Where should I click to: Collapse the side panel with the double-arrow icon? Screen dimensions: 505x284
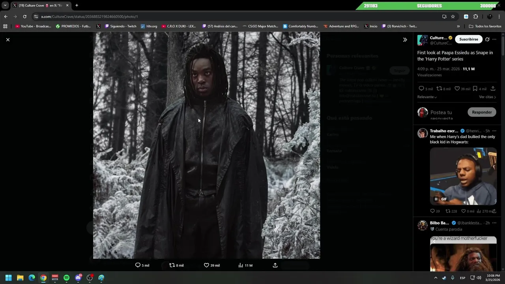coord(405,39)
